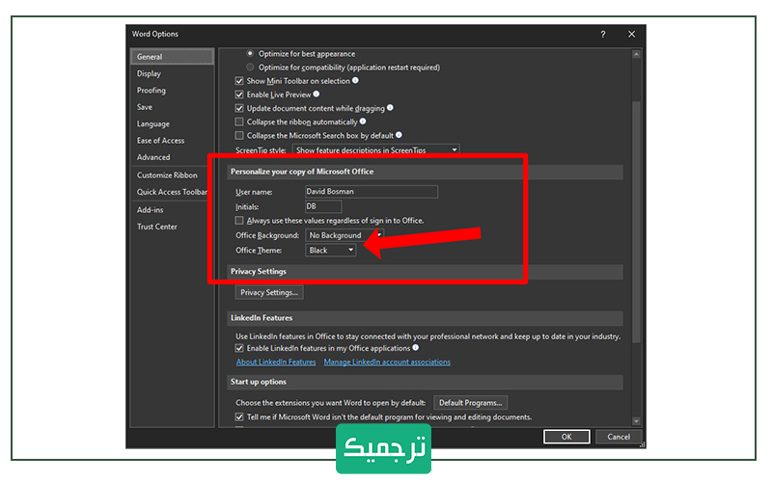
Task: Toggle Update document content while dragging
Action: [239, 108]
